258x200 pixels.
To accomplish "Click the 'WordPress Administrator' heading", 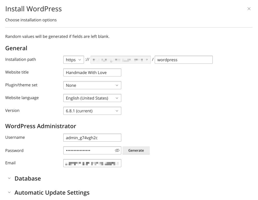I will (41, 126).
